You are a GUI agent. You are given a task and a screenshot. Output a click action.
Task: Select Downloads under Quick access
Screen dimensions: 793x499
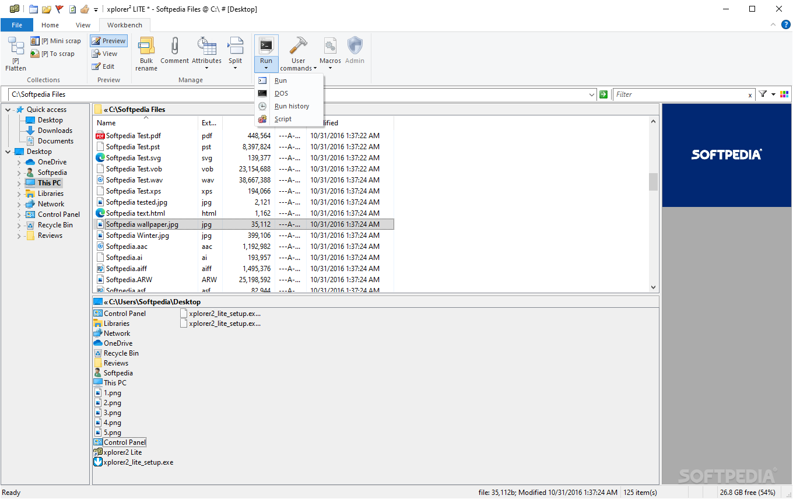pos(55,131)
